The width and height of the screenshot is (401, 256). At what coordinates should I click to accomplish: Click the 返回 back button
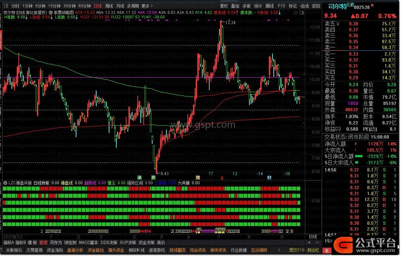(316, 6)
